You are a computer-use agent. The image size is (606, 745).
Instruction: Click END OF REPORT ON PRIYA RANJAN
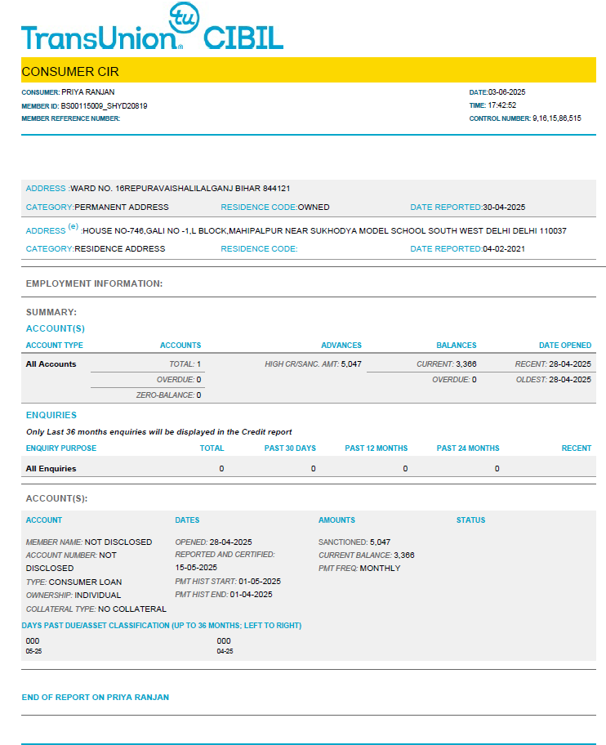pyautogui.click(x=95, y=698)
